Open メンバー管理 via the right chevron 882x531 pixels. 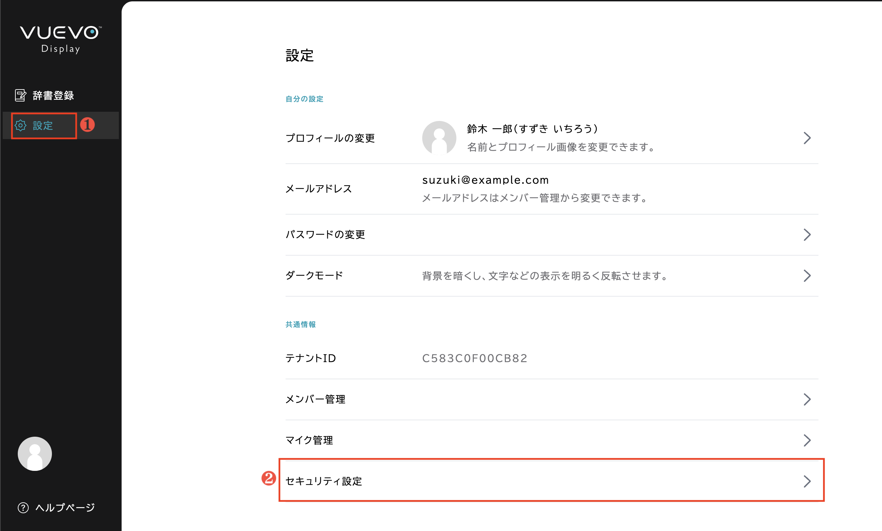807,399
